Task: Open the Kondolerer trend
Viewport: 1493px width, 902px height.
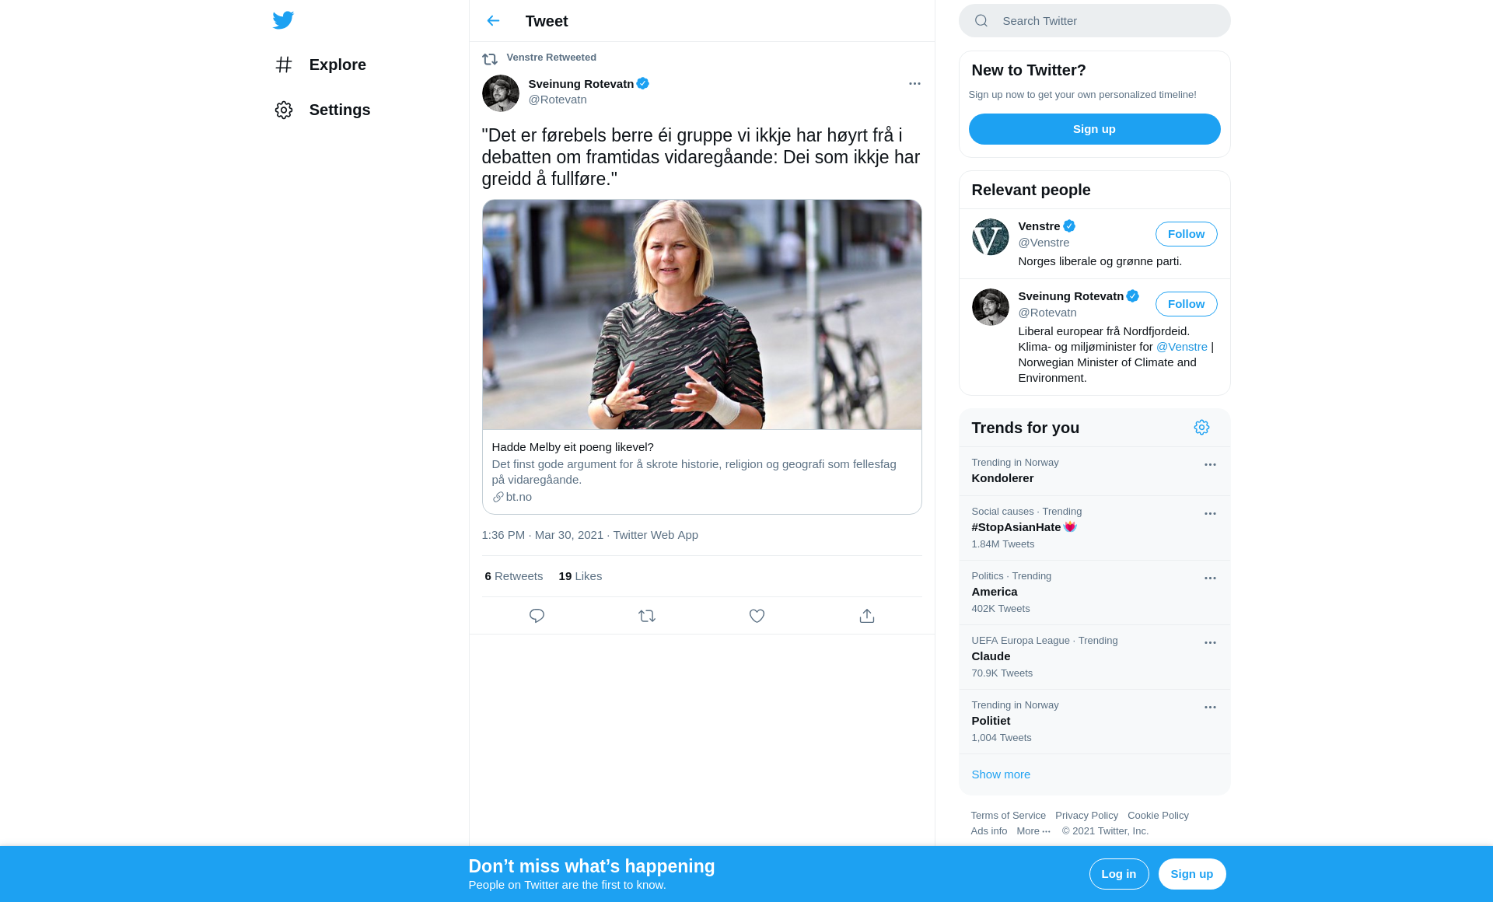Action: pos(1094,471)
